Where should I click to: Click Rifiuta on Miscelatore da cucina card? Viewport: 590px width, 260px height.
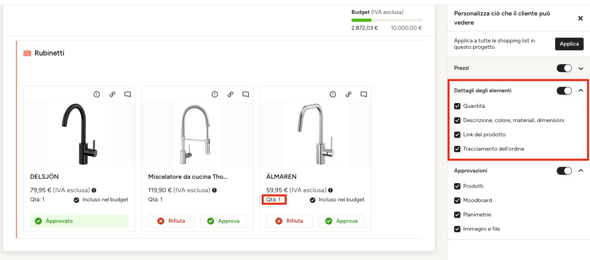[x=171, y=221]
